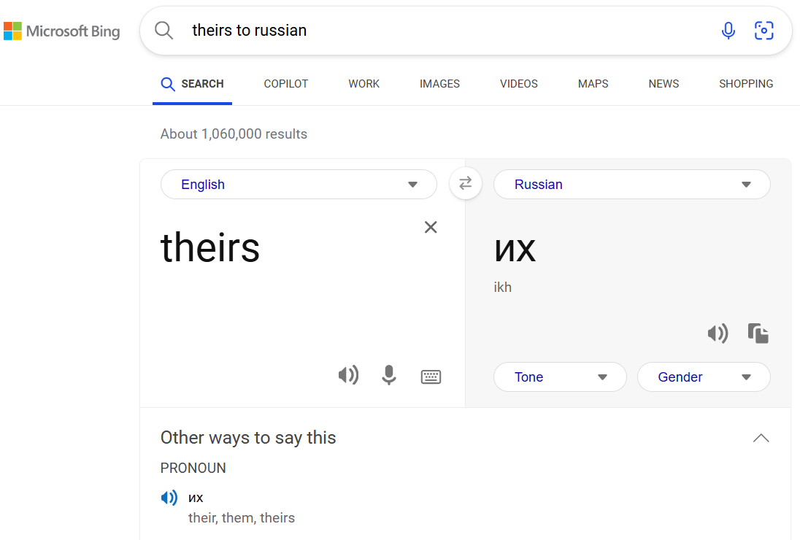Listen to the Russian translation audio
Screen dimensions: 800x540
pos(718,333)
